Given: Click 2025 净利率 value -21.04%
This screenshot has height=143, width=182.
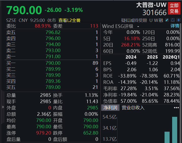Looking at the screenshot, I should [x=149, y=95].
